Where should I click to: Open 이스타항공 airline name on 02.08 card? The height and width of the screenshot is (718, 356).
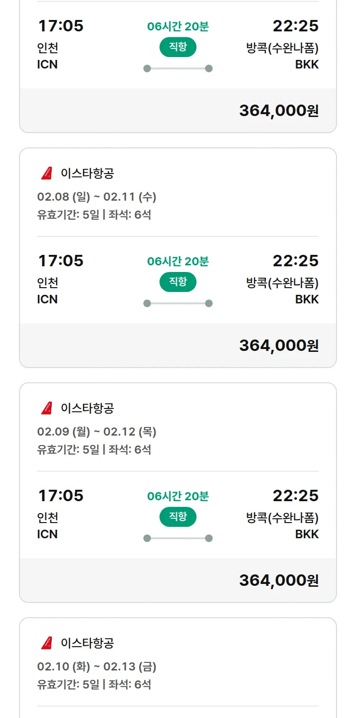click(x=87, y=174)
